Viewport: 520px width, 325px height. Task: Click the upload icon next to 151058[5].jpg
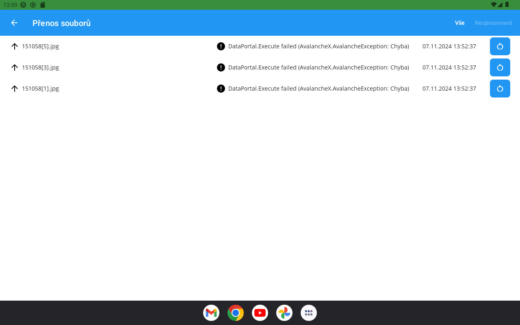tap(15, 46)
